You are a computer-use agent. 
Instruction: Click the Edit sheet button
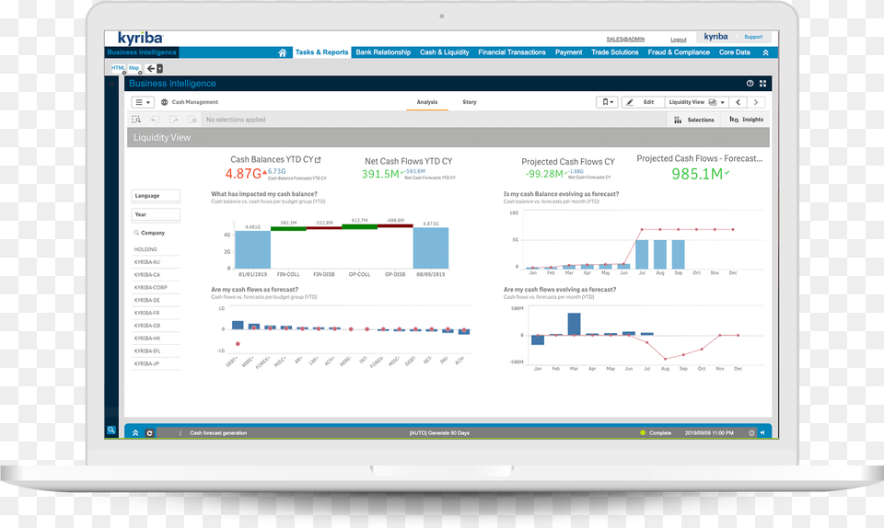click(x=642, y=102)
